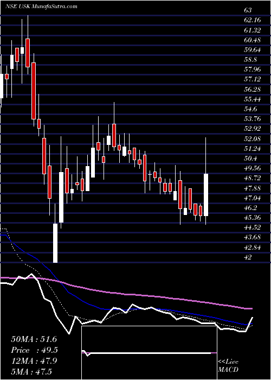Image resolution: width=271 pixels, height=380 pixels.
Task: Click the latest tall white candlestick body
Action: point(206,195)
